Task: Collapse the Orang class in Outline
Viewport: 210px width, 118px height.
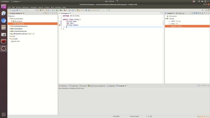Action: tap(166, 19)
